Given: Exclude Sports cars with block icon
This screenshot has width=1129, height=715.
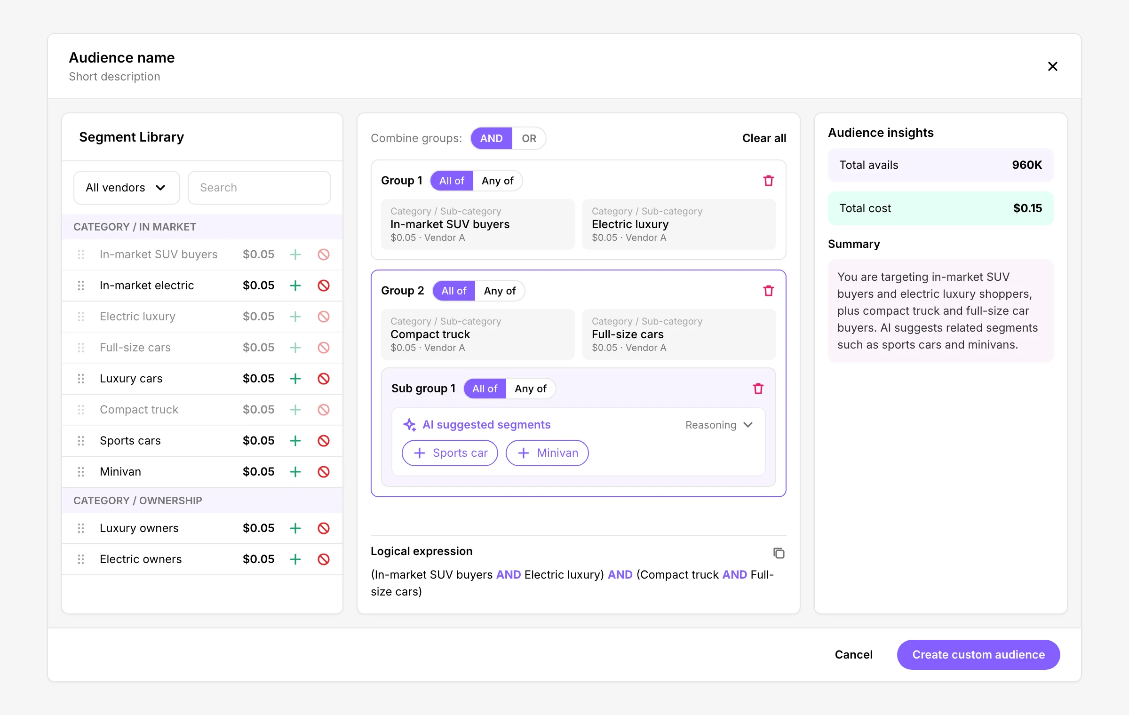Looking at the screenshot, I should coord(324,441).
